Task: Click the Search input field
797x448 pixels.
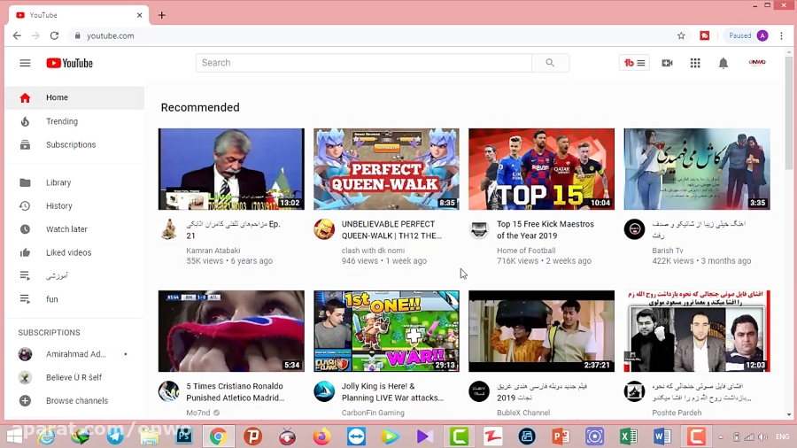Action: click(x=363, y=63)
